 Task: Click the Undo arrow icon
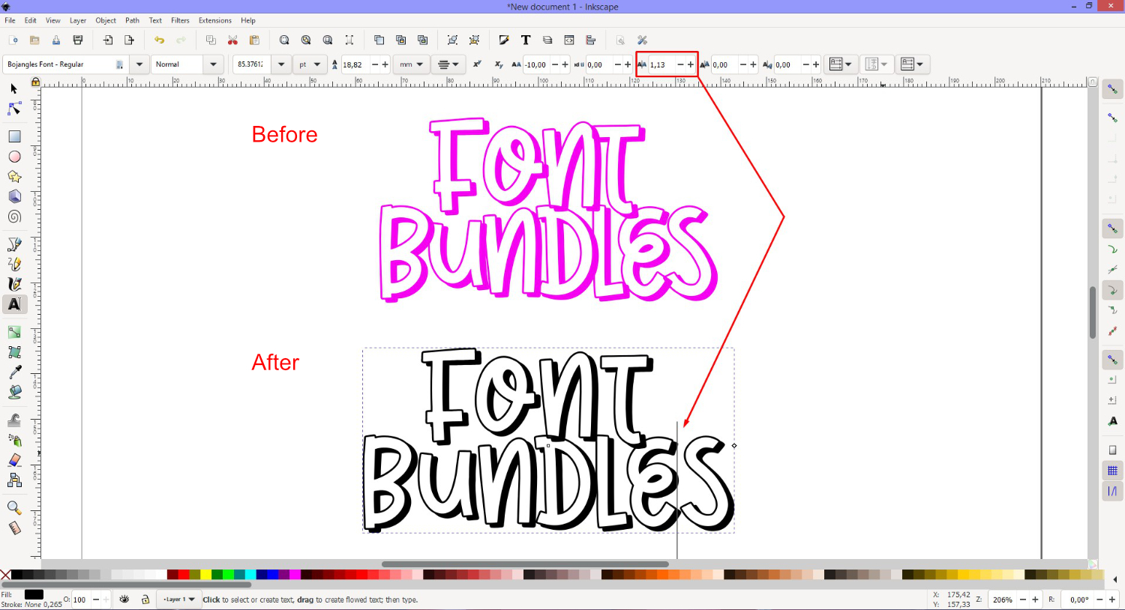pos(159,40)
